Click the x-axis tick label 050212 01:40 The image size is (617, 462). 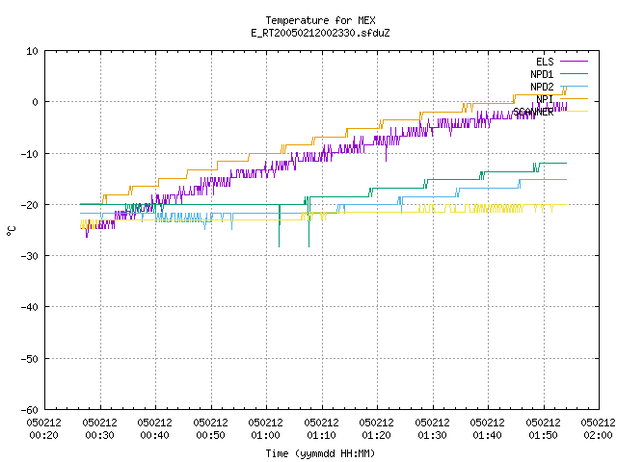(488, 428)
